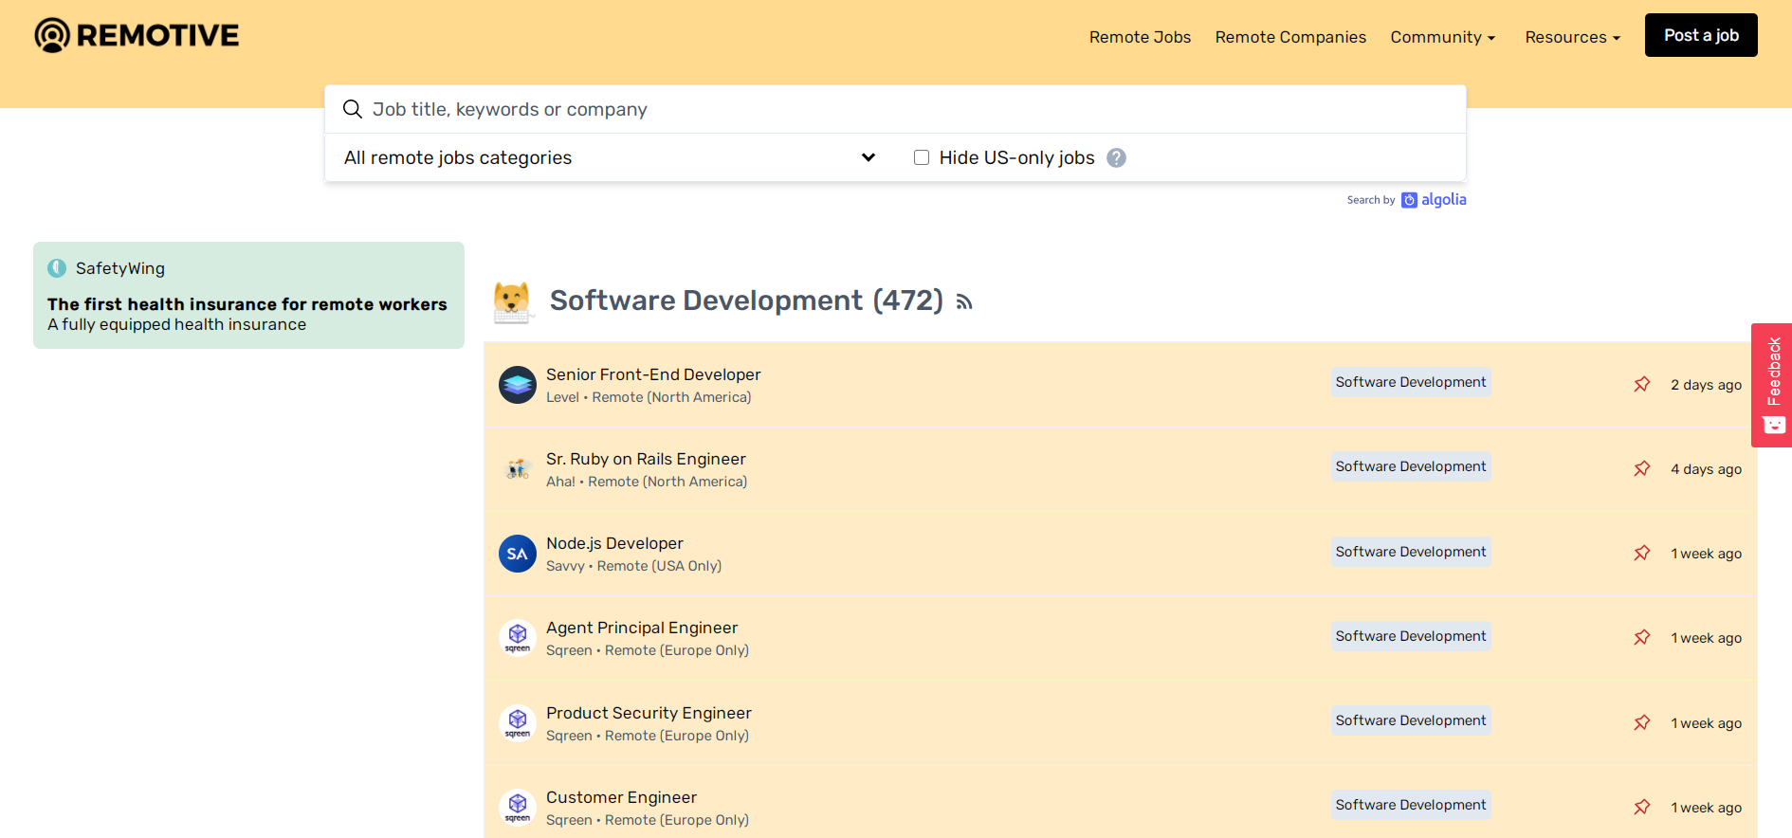
Task: Open Remote Companies page
Action: pos(1290,37)
